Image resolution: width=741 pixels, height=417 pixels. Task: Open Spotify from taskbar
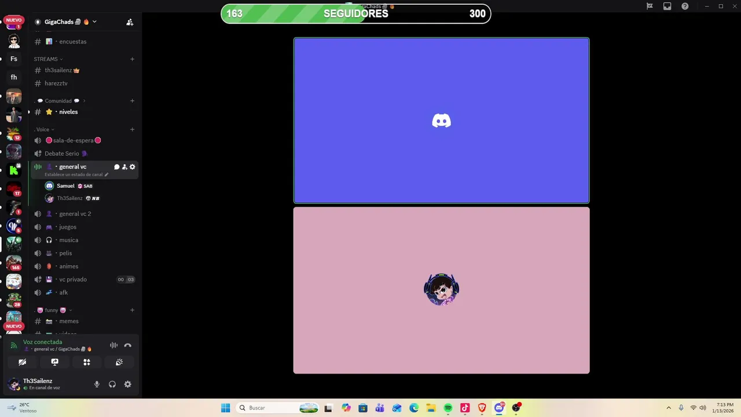point(448,408)
